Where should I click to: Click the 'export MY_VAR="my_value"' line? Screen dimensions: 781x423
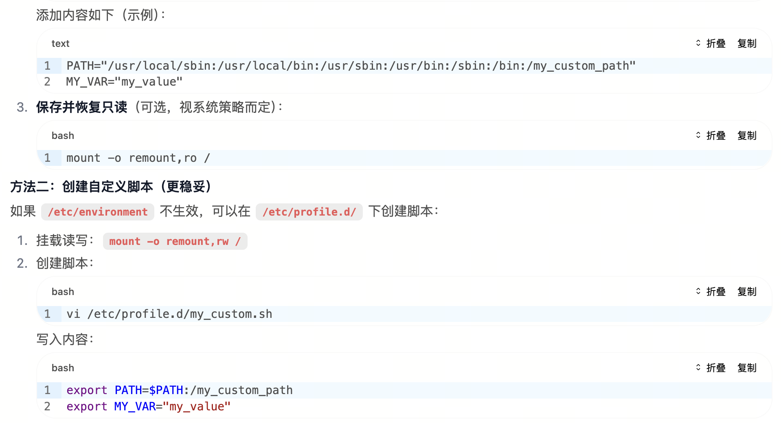point(148,407)
